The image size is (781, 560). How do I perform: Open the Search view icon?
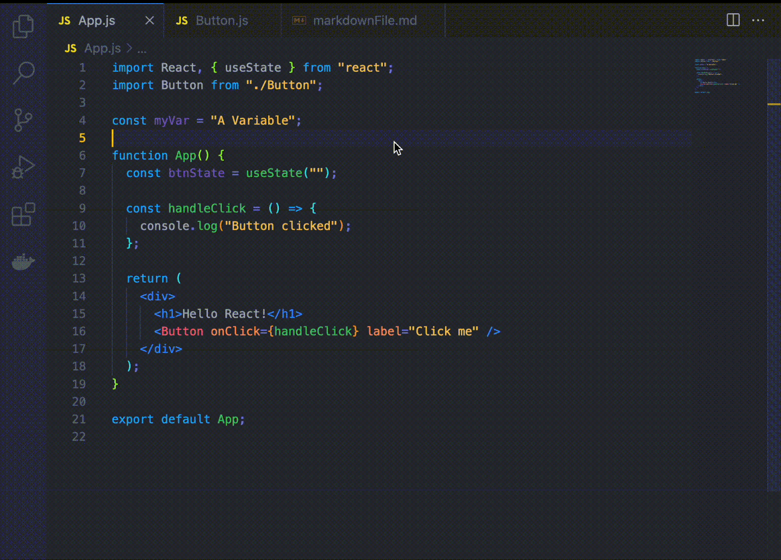pyautogui.click(x=23, y=73)
